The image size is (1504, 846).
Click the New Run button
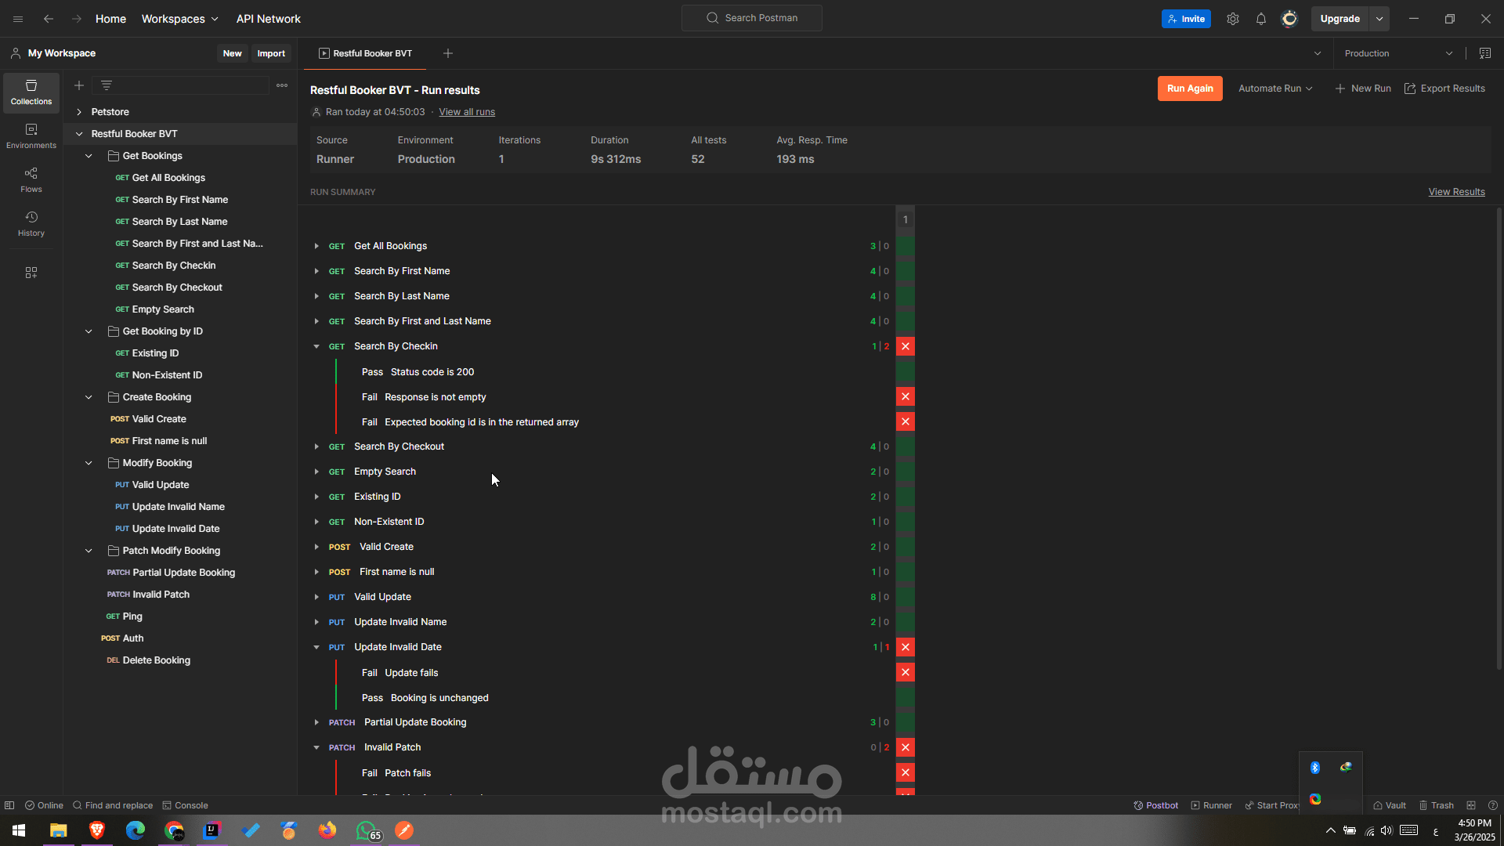pos(1363,89)
